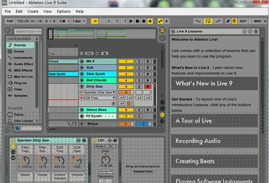Switch to Arrangement view with lines icon
Viewport: 269px width, 183px height.
point(162,30)
